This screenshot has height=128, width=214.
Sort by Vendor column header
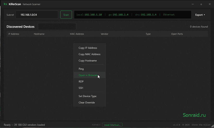point(105,34)
